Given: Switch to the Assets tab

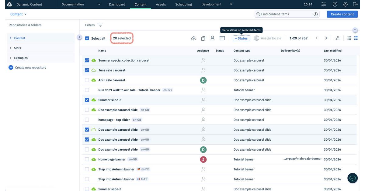Looking at the screenshot, I should (x=161, y=4).
